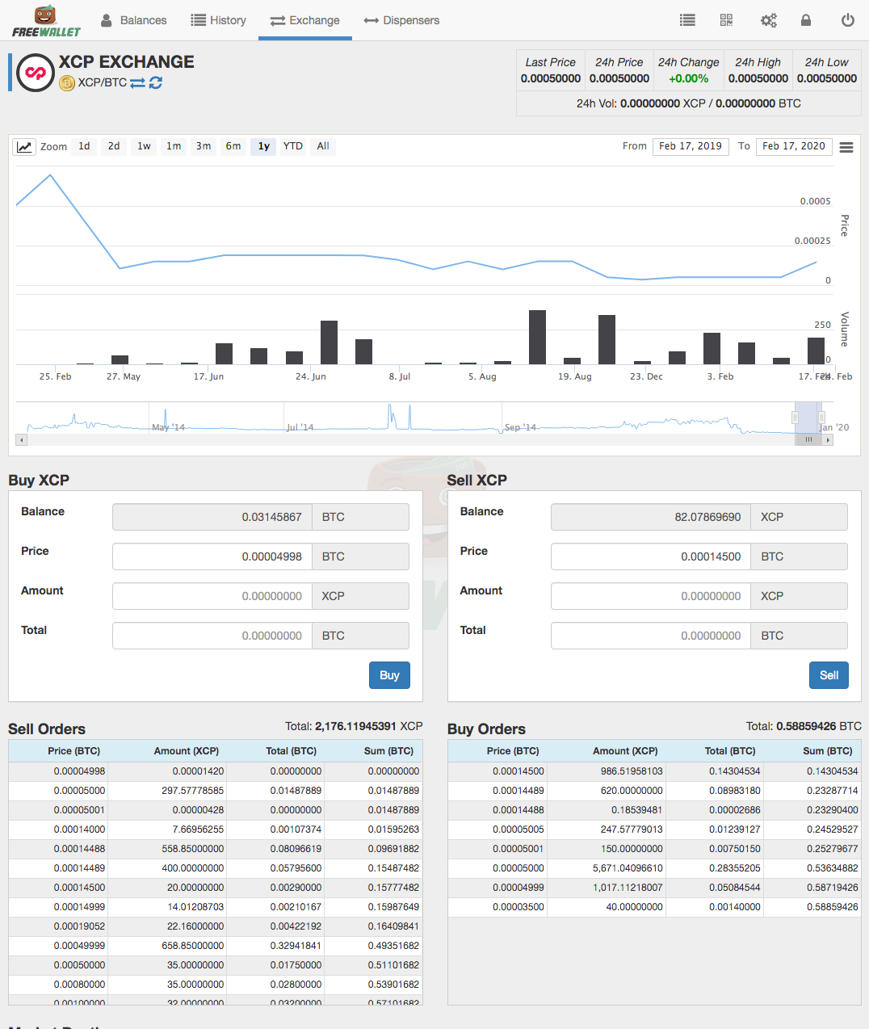Set chart zoom to 2d
The image size is (869, 1029).
(x=114, y=146)
